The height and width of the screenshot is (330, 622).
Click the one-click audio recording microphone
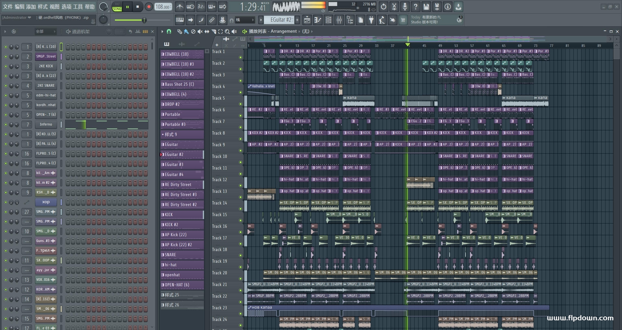(x=405, y=6)
